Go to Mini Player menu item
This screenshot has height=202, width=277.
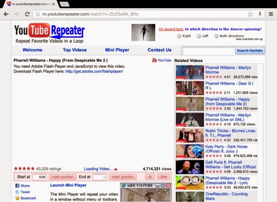pos(117,50)
